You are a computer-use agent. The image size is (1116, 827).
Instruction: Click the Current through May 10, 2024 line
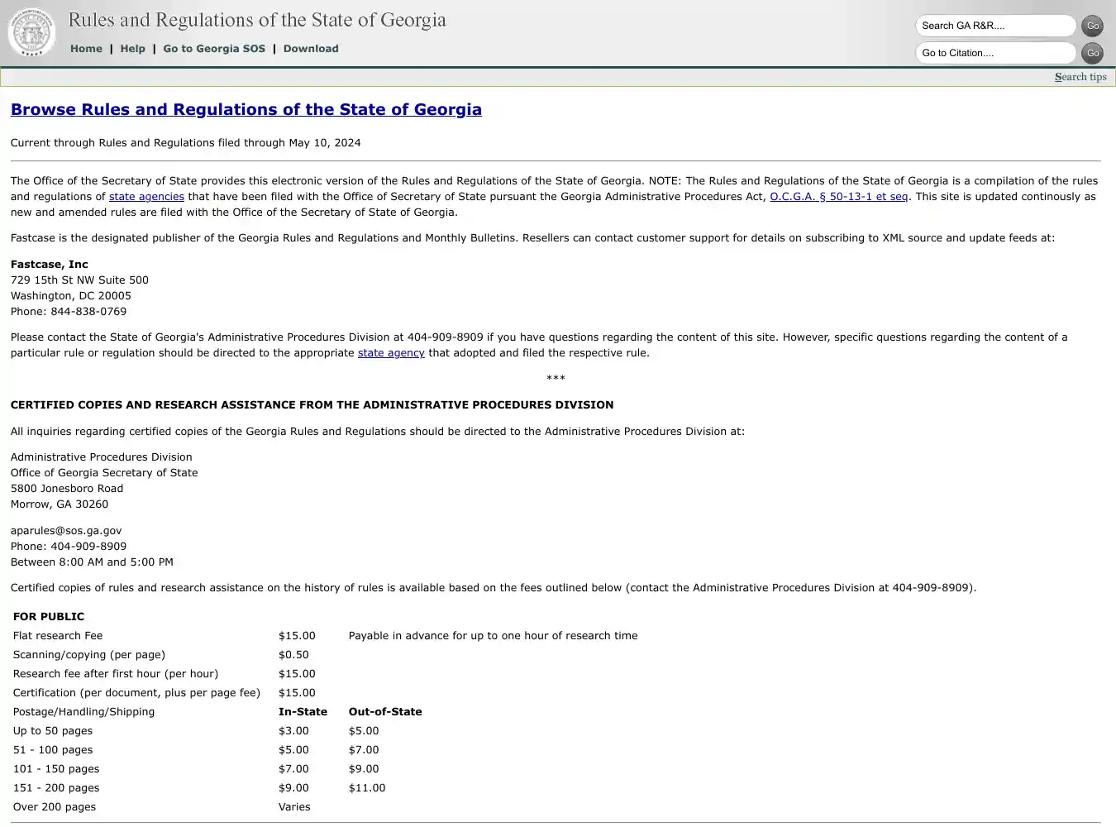point(185,143)
